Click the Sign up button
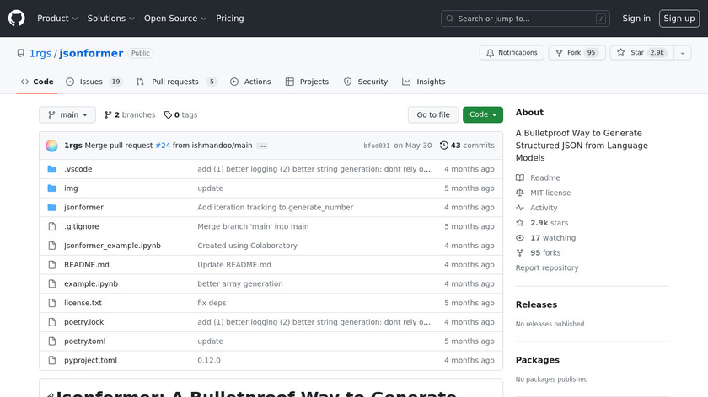Image resolution: width=708 pixels, height=397 pixels. (679, 19)
